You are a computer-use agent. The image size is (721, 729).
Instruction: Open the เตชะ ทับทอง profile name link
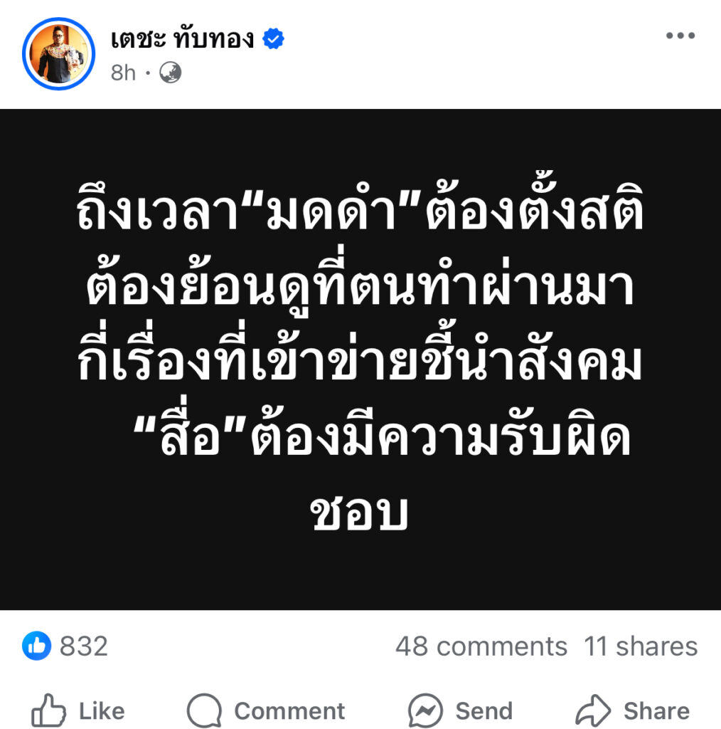pyautogui.click(x=183, y=38)
